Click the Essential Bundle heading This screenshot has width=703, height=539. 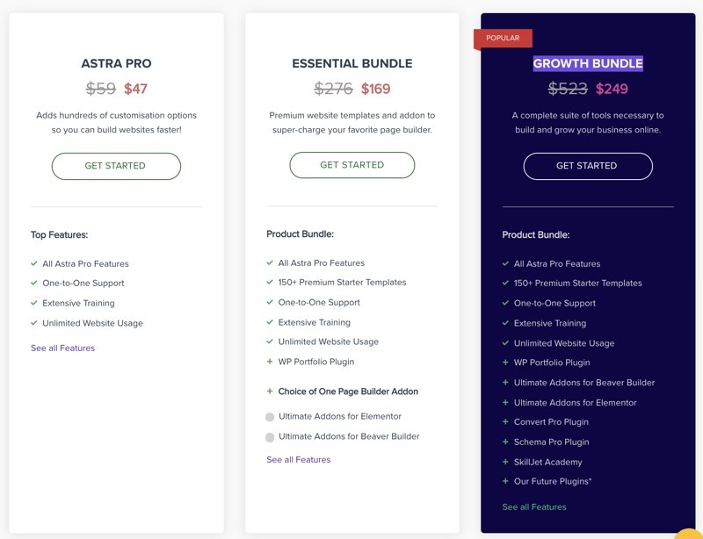coord(351,63)
